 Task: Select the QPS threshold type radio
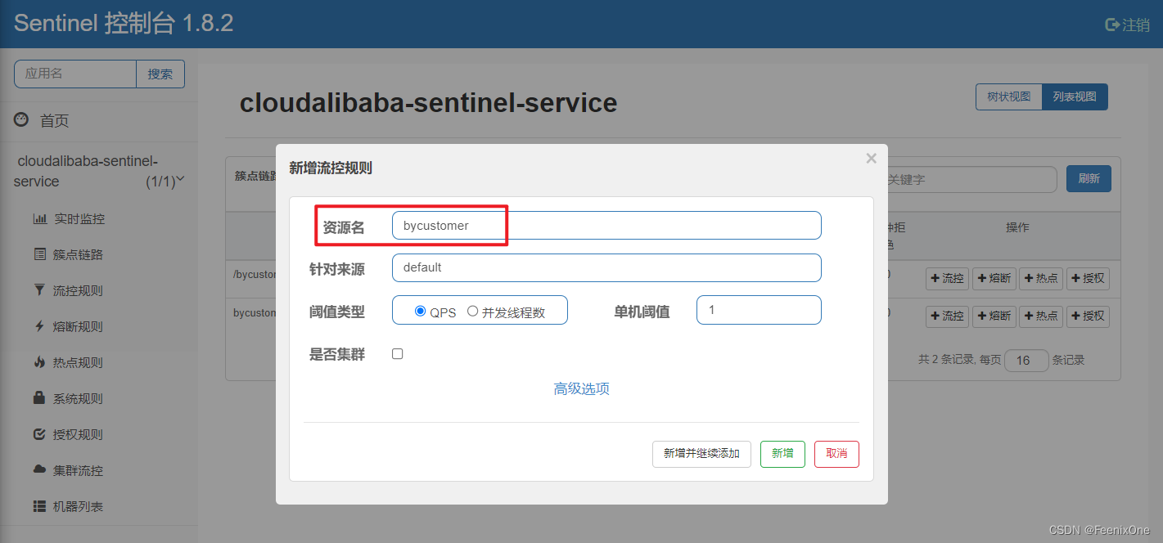pyautogui.click(x=421, y=312)
